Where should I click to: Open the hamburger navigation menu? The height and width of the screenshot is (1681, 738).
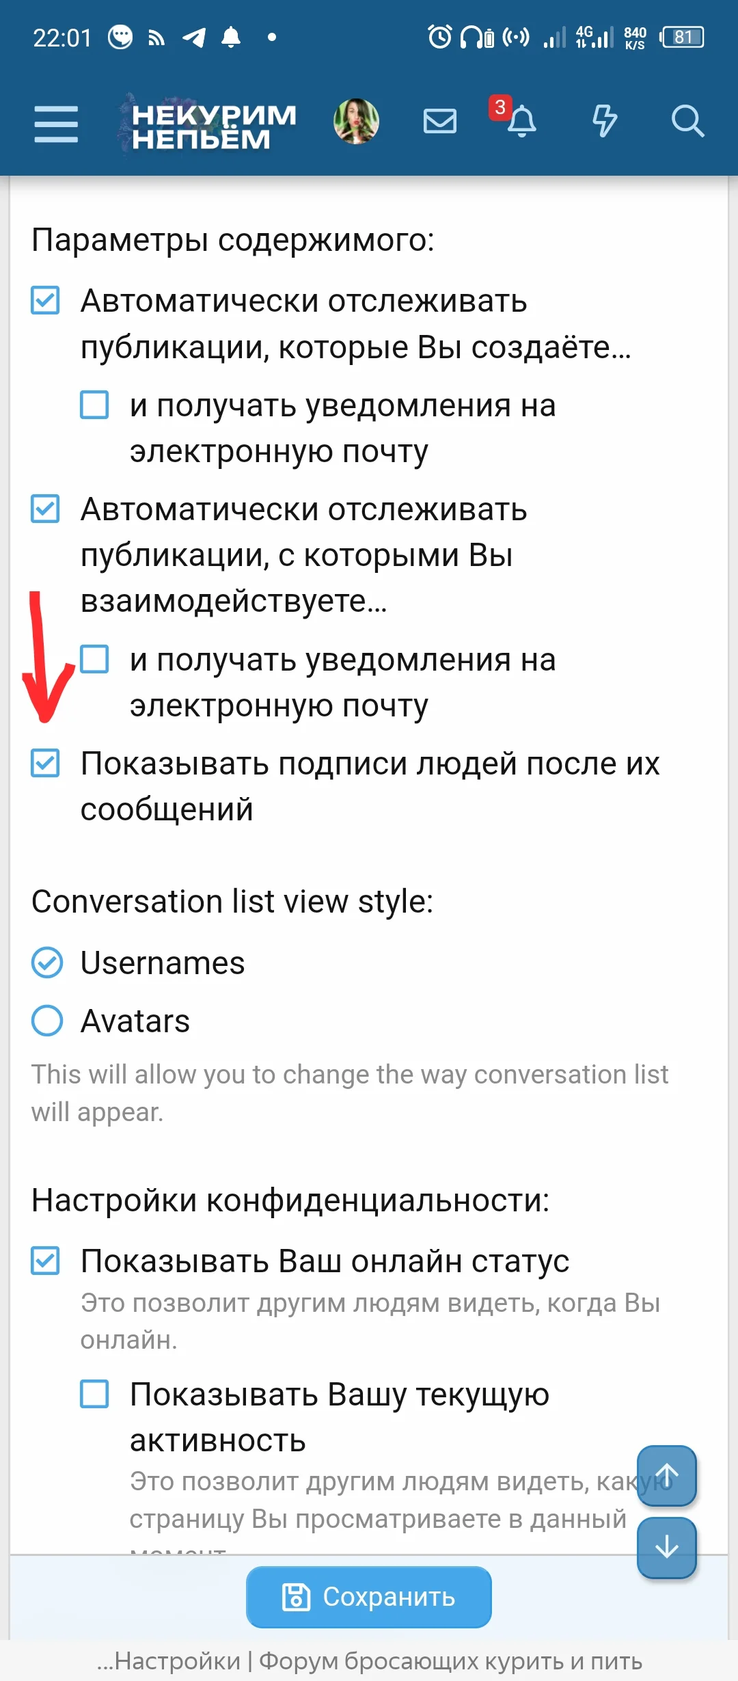(56, 124)
